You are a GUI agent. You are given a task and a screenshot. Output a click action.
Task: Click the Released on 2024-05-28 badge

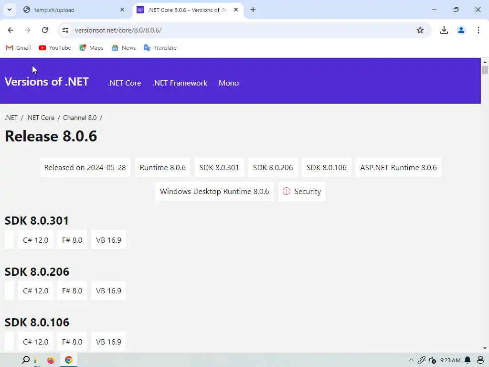pyautogui.click(x=85, y=168)
